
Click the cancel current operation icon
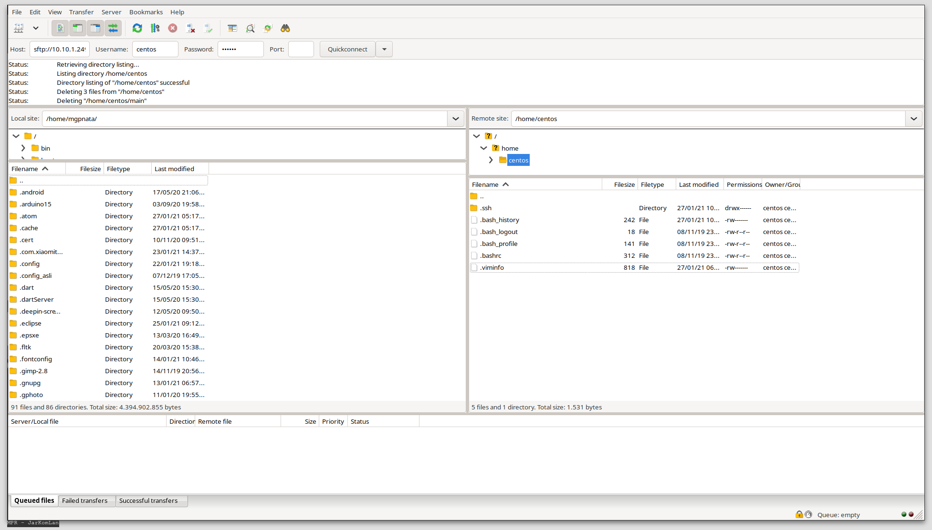click(x=173, y=29)
